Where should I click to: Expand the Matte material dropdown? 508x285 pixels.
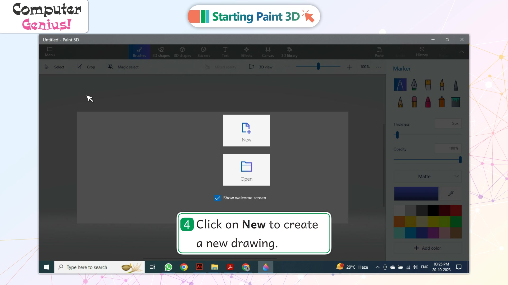coord(428,176)
